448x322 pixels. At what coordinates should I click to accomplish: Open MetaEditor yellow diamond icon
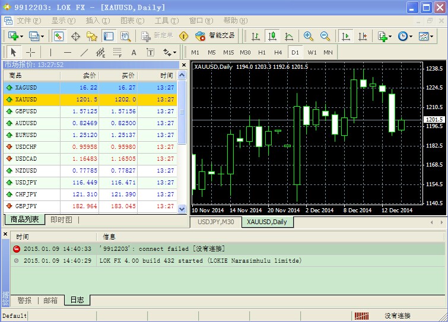pos(183,36)
